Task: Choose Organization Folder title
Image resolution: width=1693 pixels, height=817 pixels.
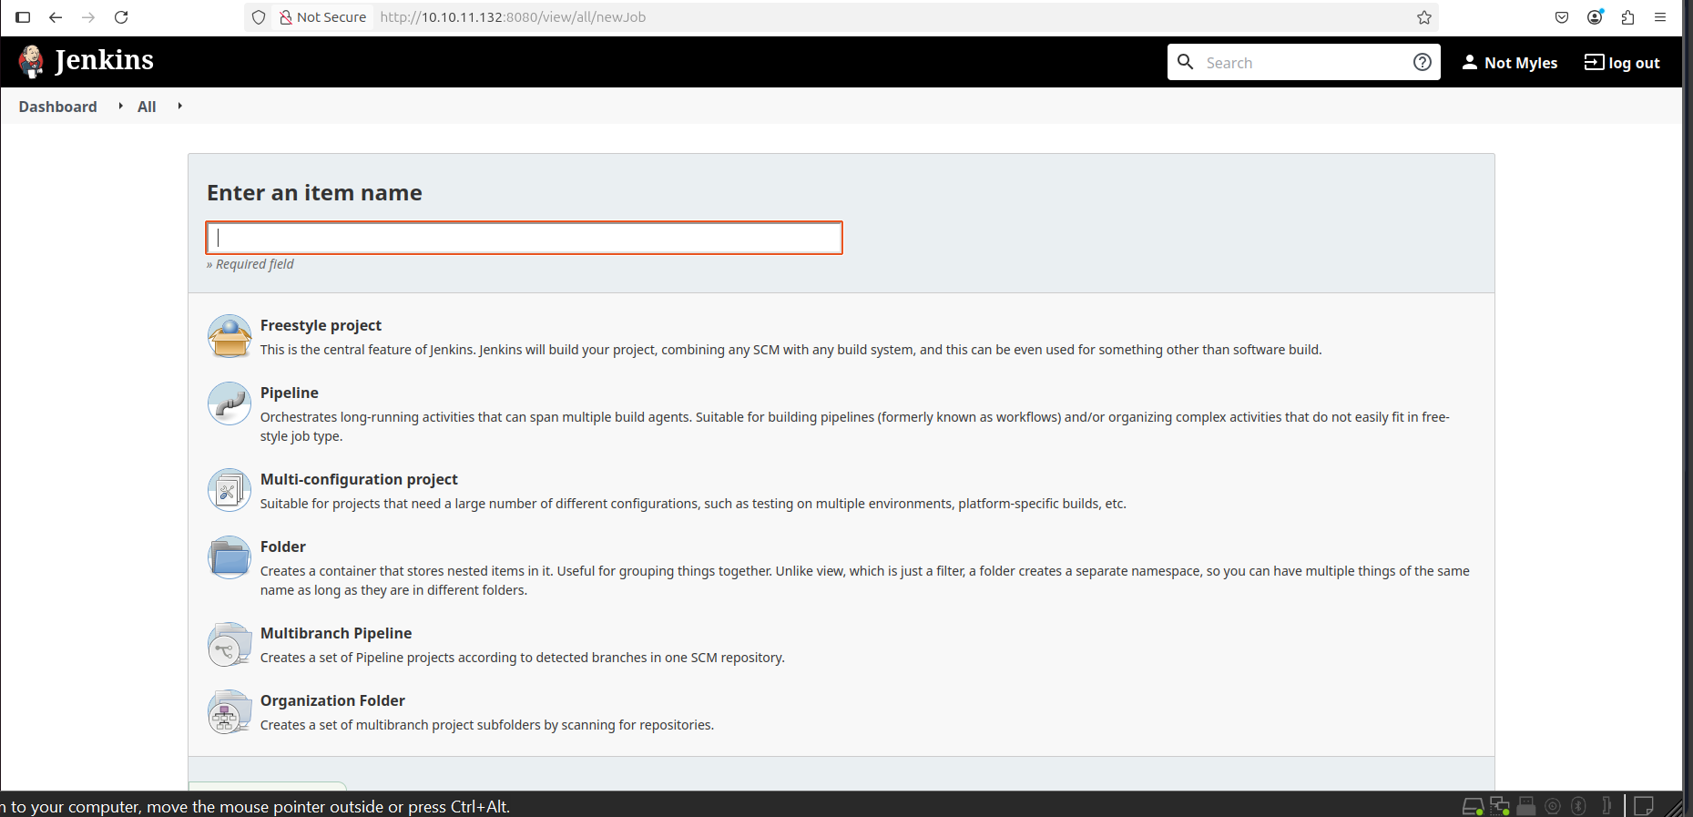Action: (x=332, y=700)
